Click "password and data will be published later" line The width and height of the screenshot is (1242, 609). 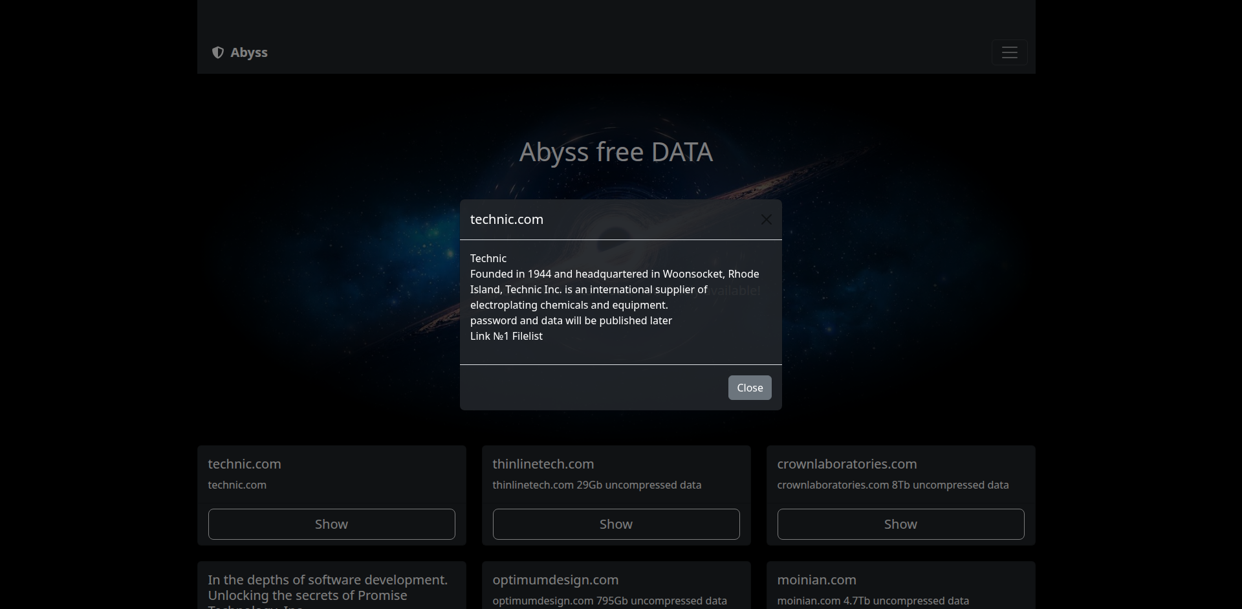571,320
